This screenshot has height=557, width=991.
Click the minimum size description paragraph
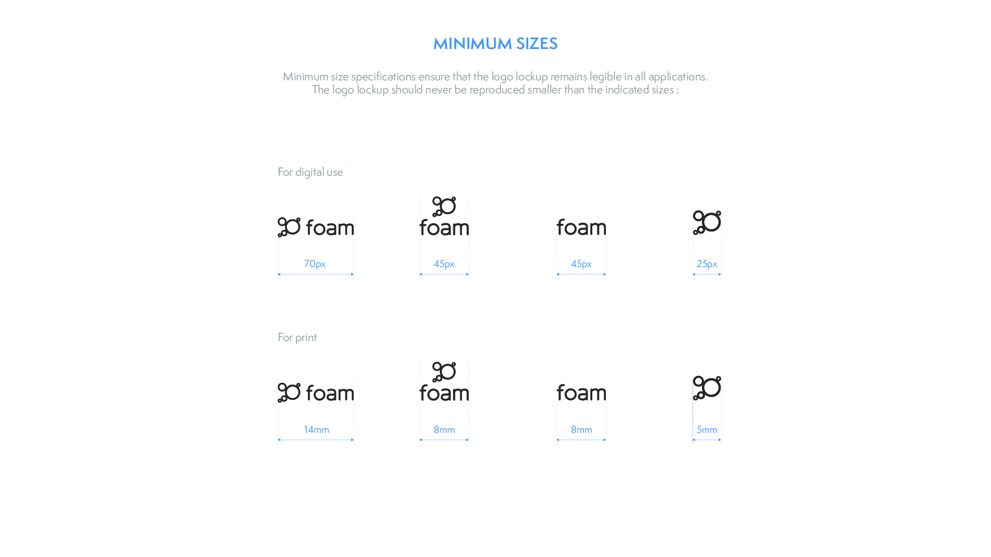coord(495,83)
